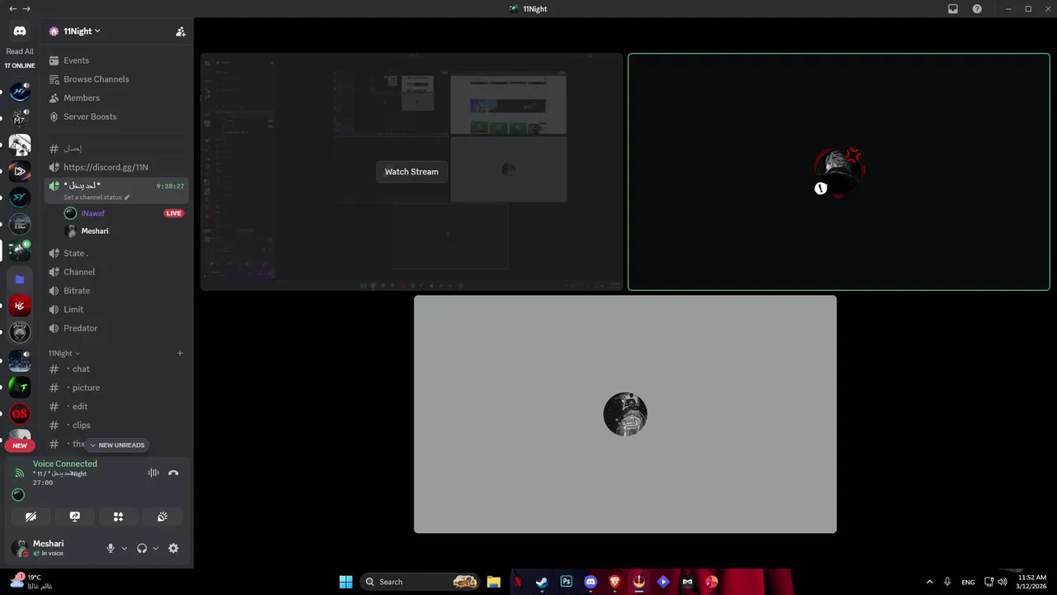Viewport: 1057px width, 595px height.
Task: Open the clips text channel
Action: 118,425
